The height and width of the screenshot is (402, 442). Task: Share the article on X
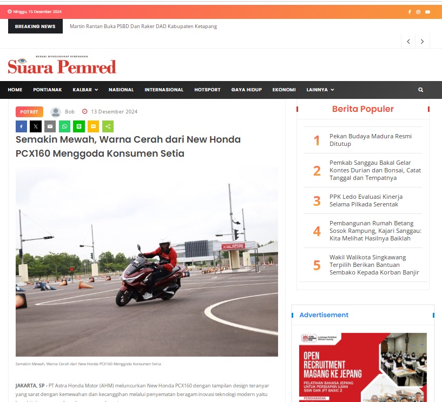36,126
